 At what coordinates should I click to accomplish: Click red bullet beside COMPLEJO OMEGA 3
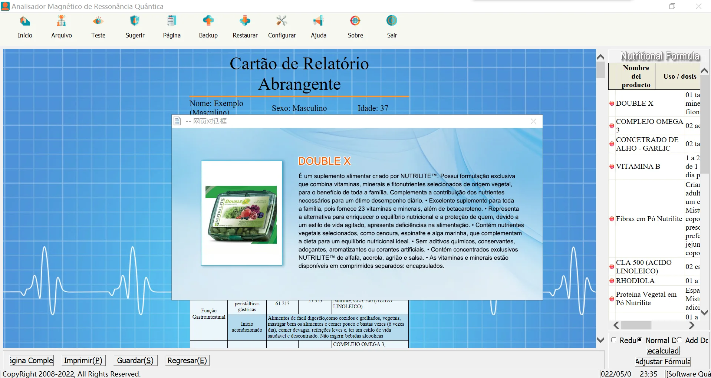pyautogui.click(x=612, y=126)
